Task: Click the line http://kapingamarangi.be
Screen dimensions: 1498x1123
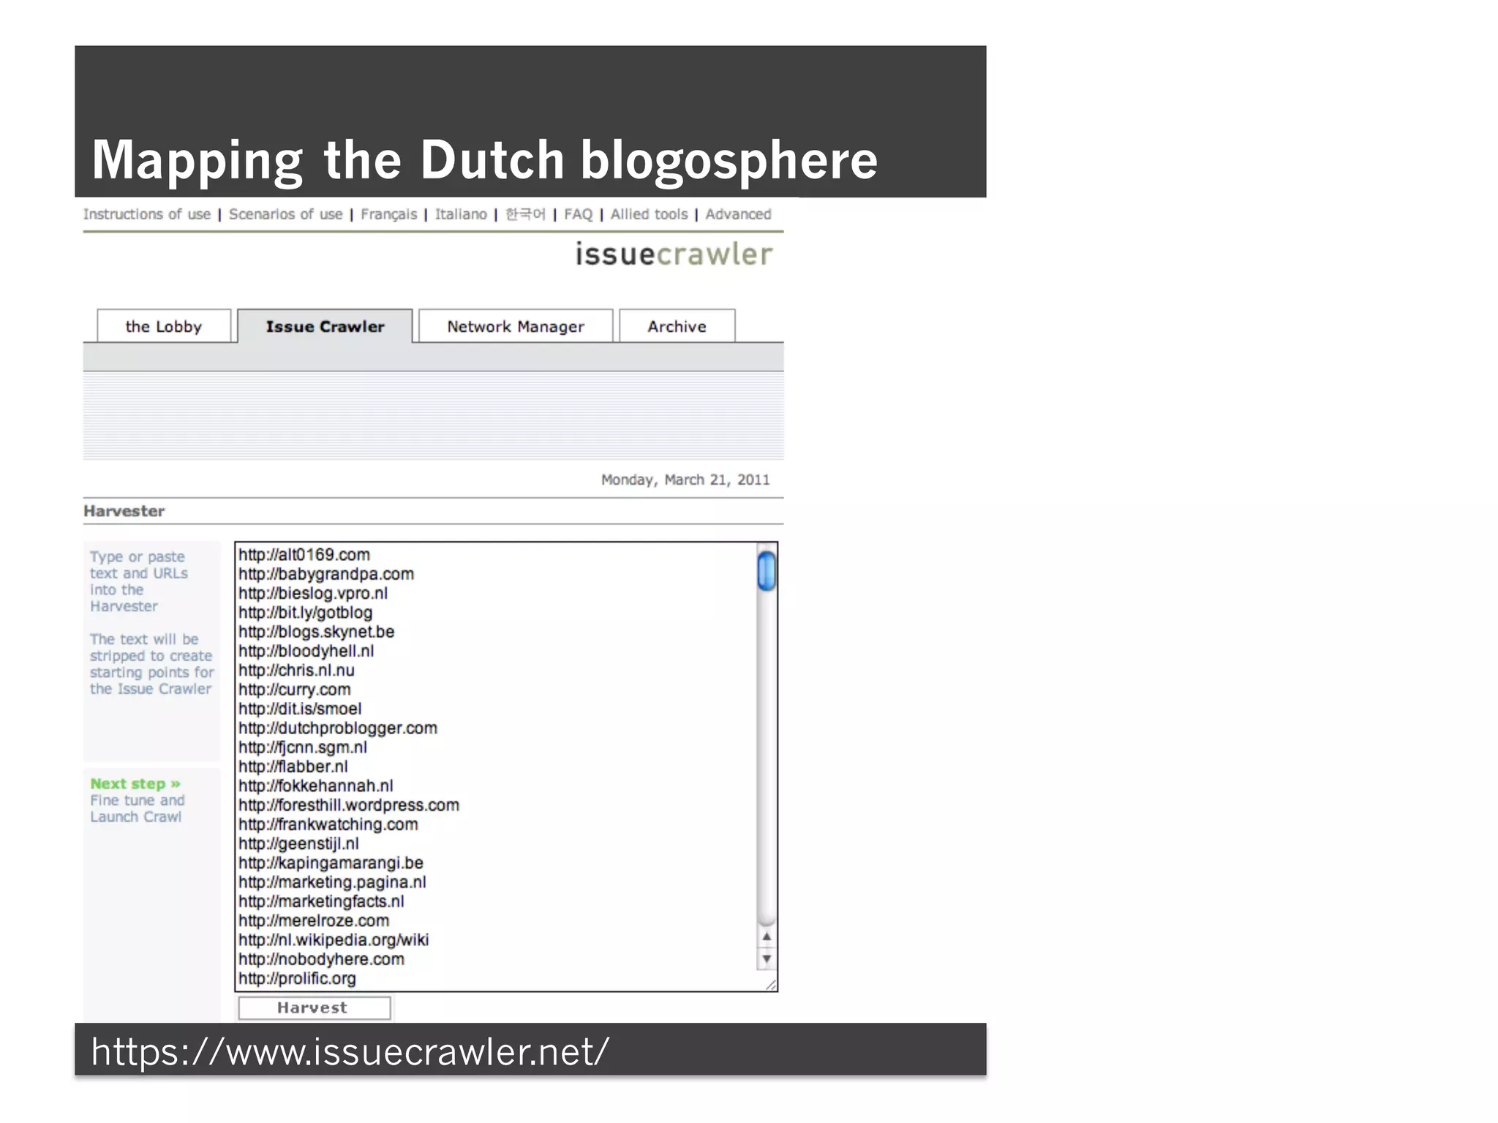Action: (331, 863)
